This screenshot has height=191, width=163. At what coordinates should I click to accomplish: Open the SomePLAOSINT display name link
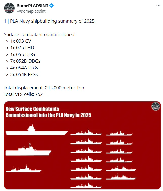click(33, 6)
